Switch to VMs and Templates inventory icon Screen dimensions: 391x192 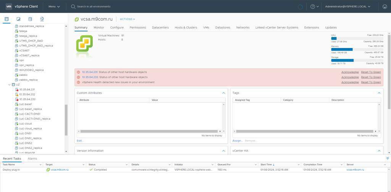18,19
